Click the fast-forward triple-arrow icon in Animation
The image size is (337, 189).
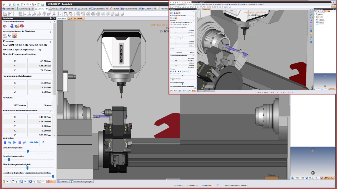[31, 143]
